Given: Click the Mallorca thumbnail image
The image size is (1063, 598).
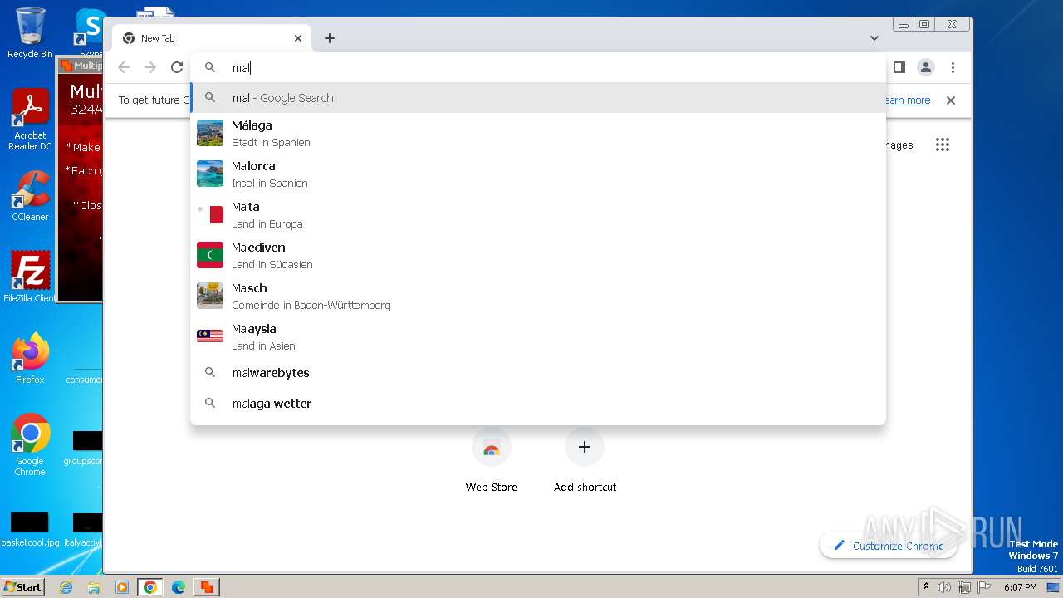Looking at the screenshot, I should (x=210, y=174).
